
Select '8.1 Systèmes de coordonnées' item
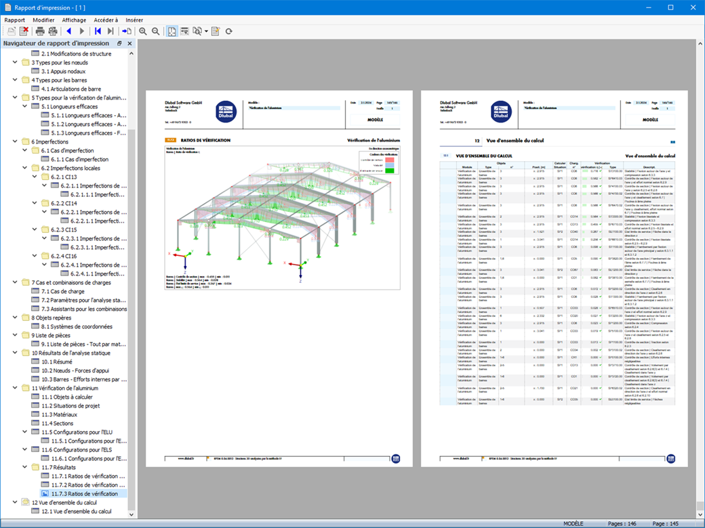point(77,326)
